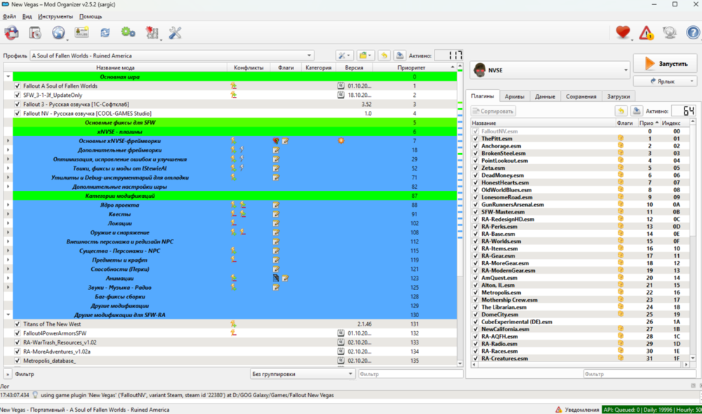Viewport: 702px width, 414px height.
Task: Toggle the NewCalifornia.esm plugin checkbox
Action: click(475, 329)
